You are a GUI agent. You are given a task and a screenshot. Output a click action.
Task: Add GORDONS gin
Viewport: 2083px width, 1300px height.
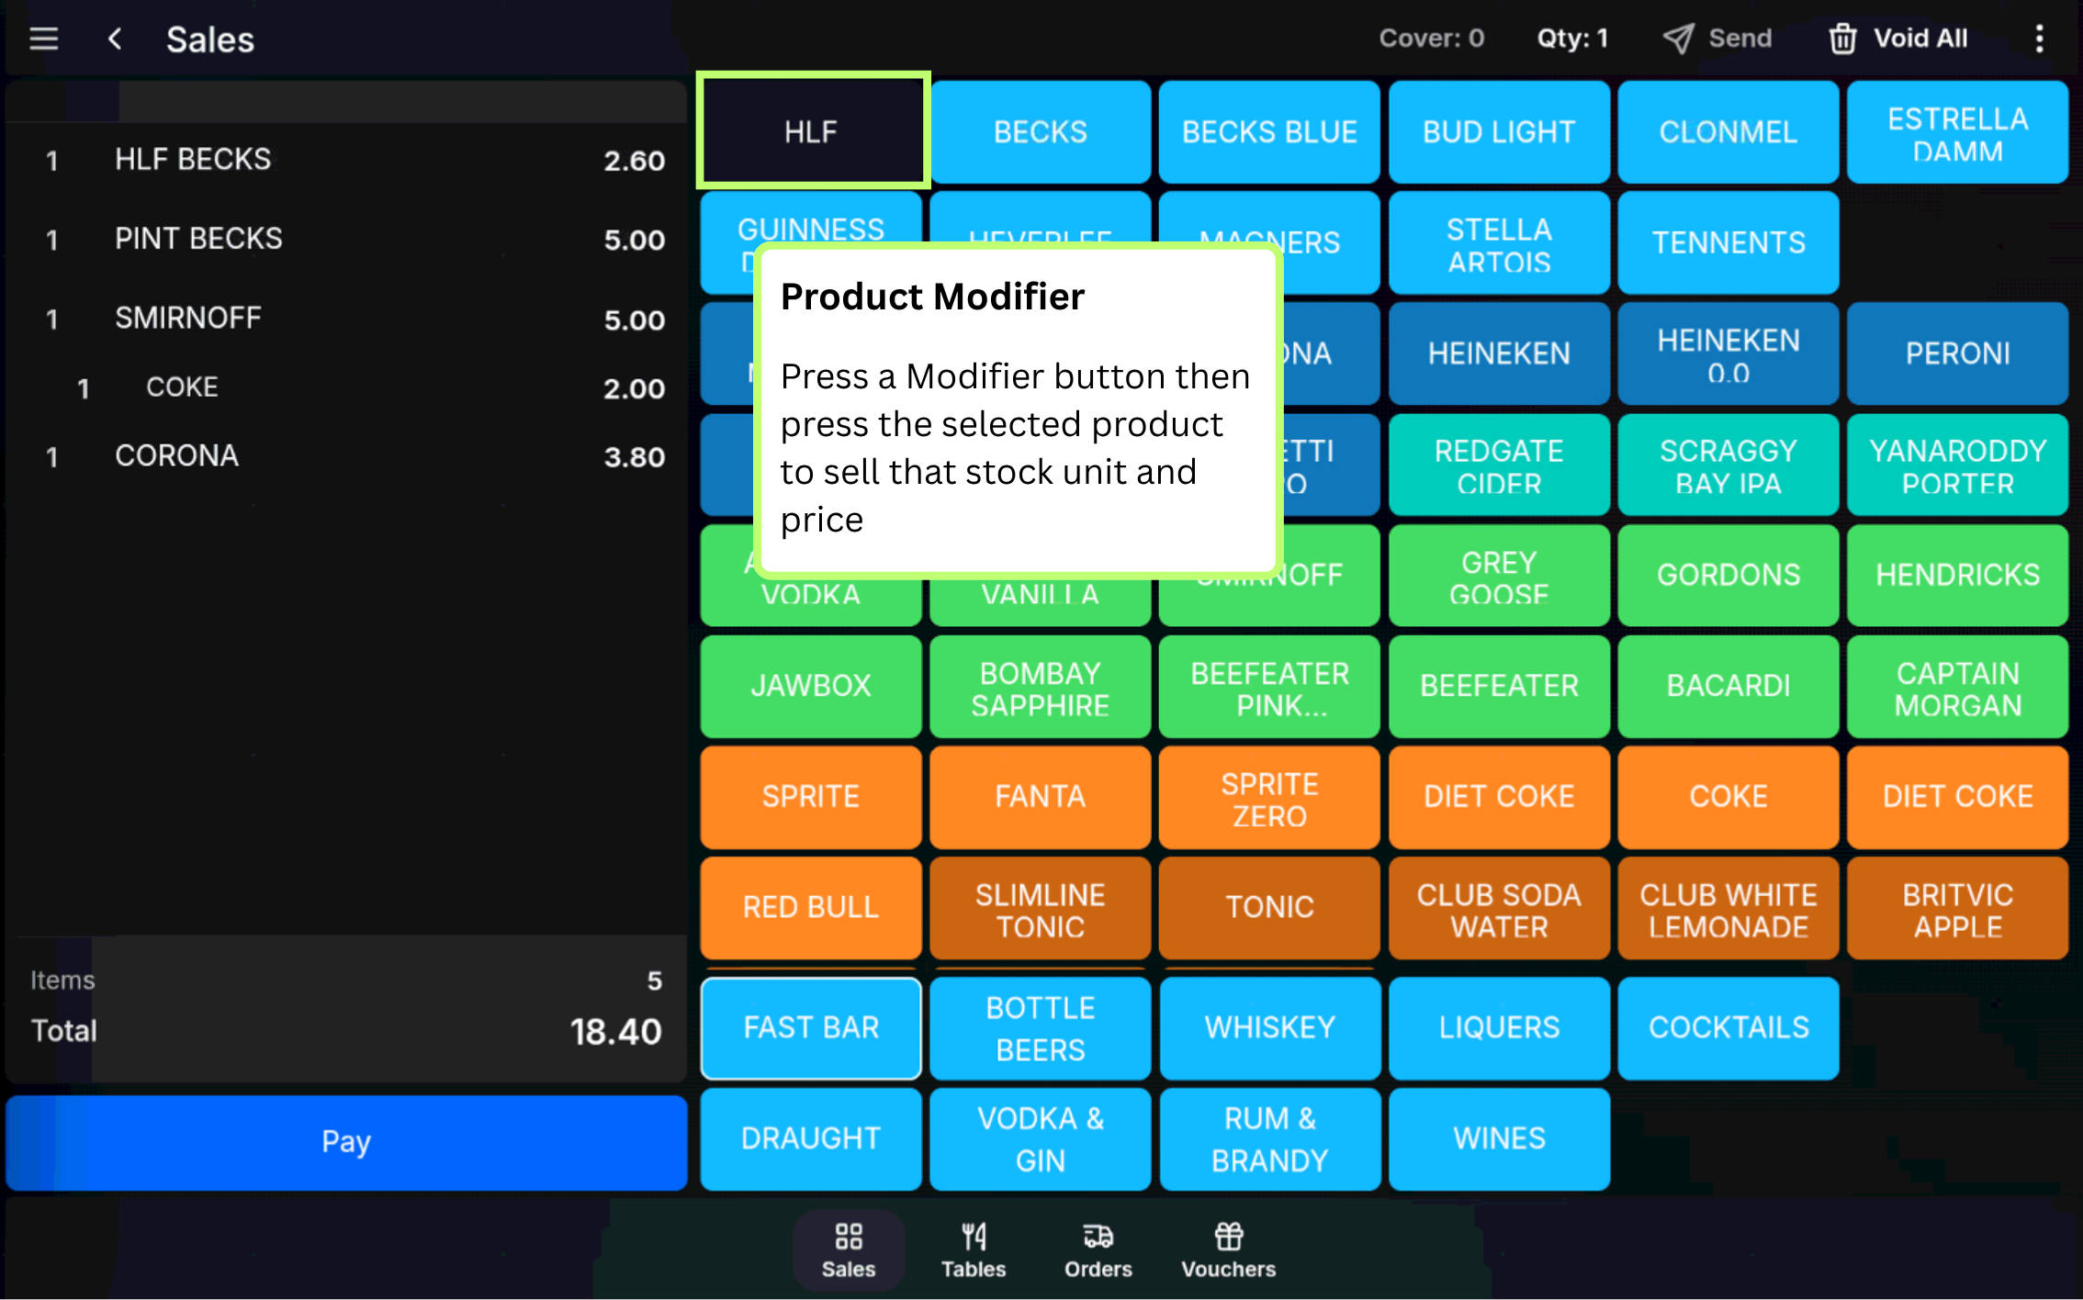pyautogui.click(x=1728, y=576)
